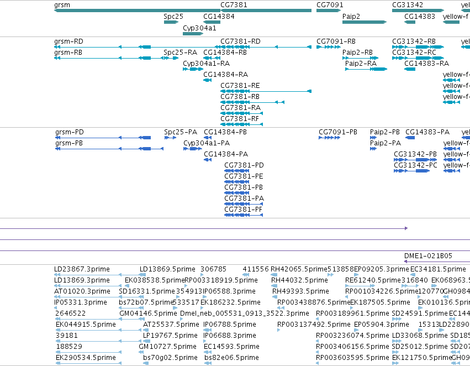Select the Dmel_neb_005531_0913_3522.3prime EST label

244,314
